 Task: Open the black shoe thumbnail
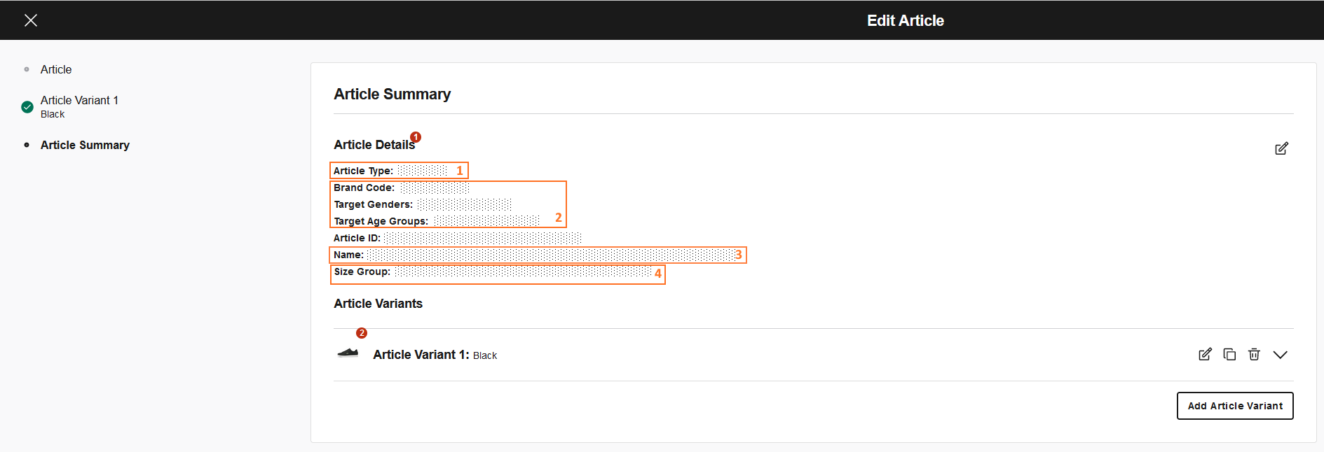point(348,353)
